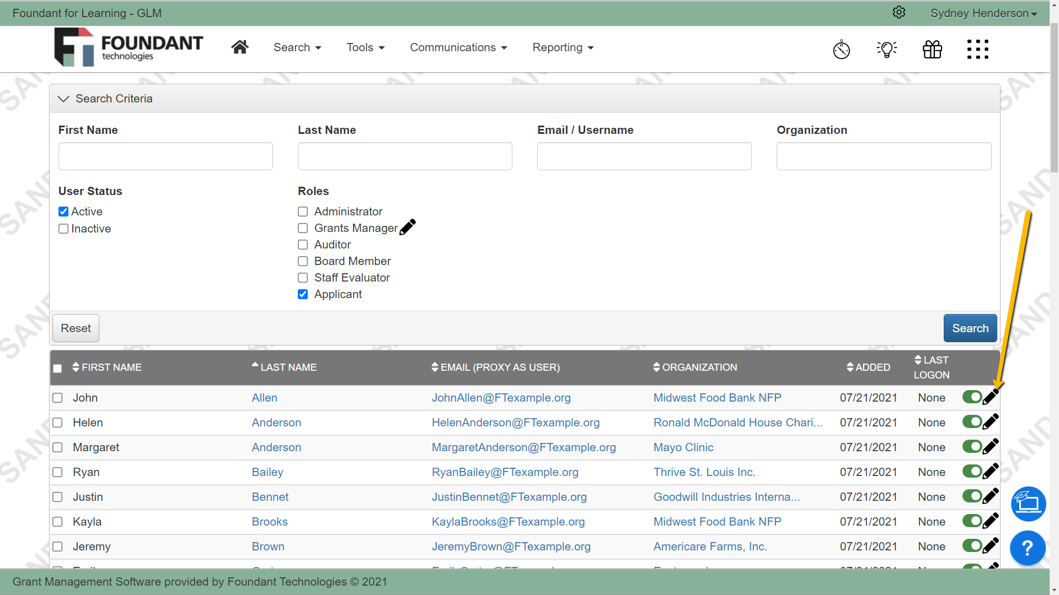Edit John Allen's user record
This screenshot has width=1059, height=595.
(x=991, y=397)
